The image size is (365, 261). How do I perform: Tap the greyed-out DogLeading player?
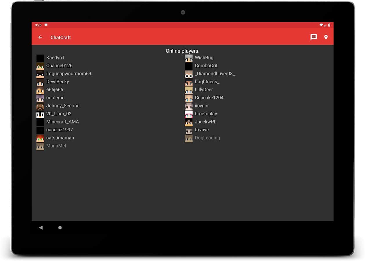(207, 138)
